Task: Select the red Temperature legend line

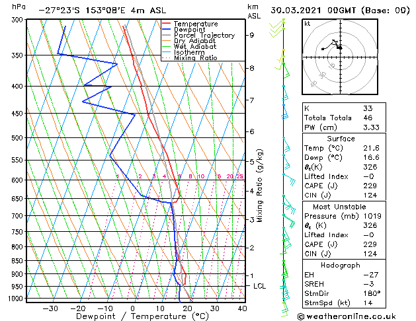Action: [x=166, y=24]
